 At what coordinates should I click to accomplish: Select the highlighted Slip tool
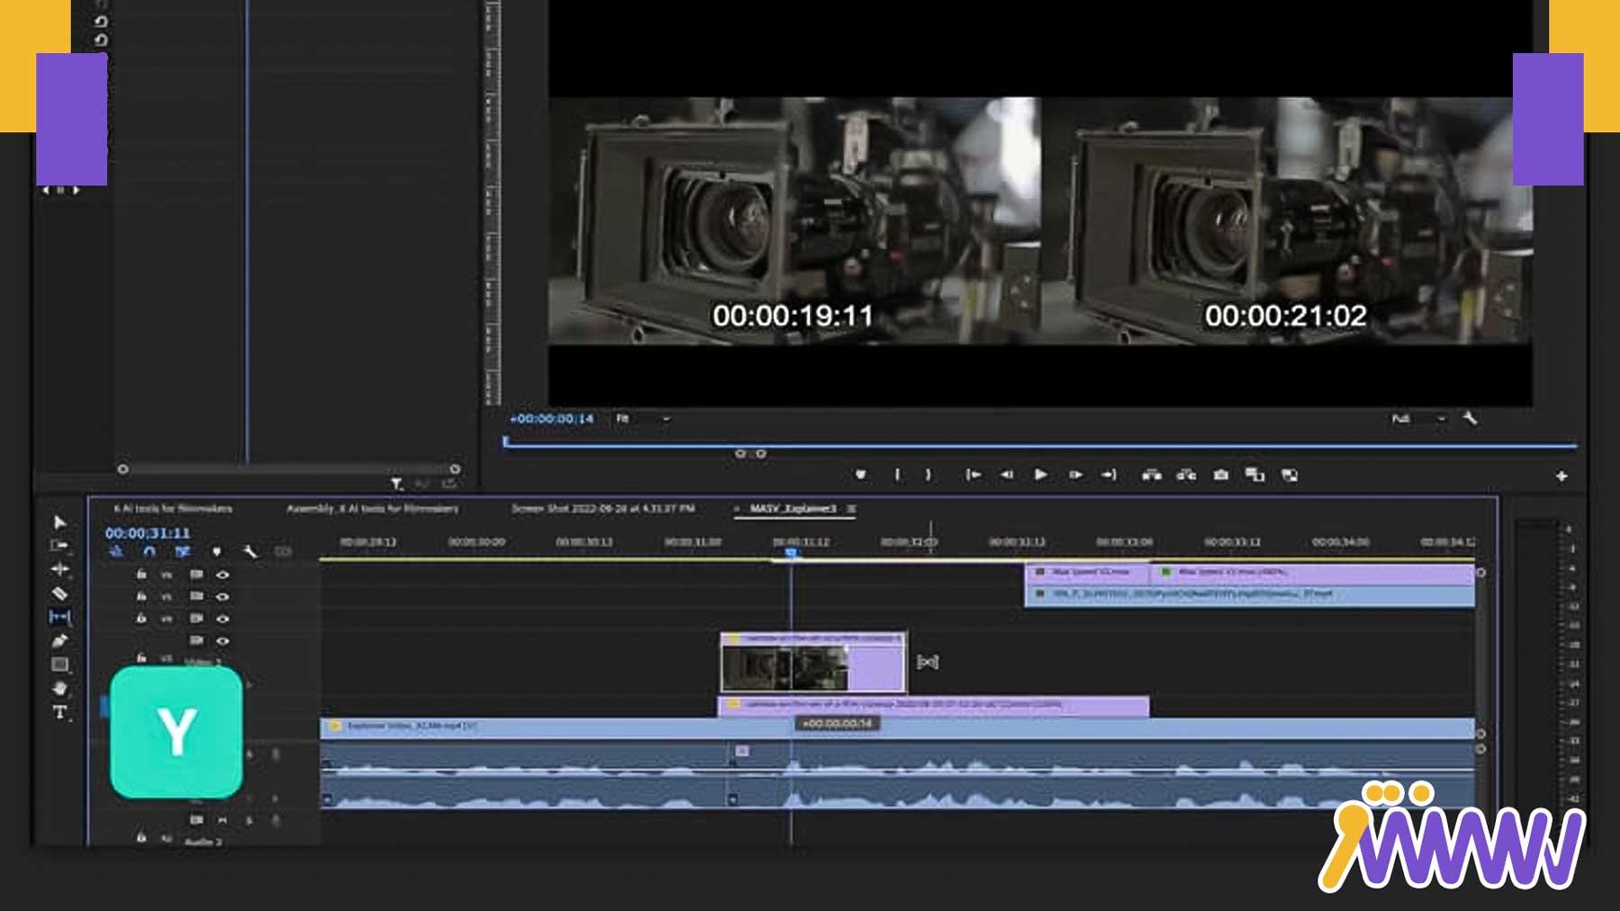click(x=59, y=617)
